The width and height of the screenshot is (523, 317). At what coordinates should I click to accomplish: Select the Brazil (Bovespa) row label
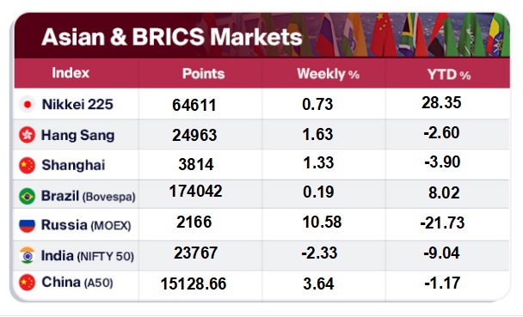88,196
